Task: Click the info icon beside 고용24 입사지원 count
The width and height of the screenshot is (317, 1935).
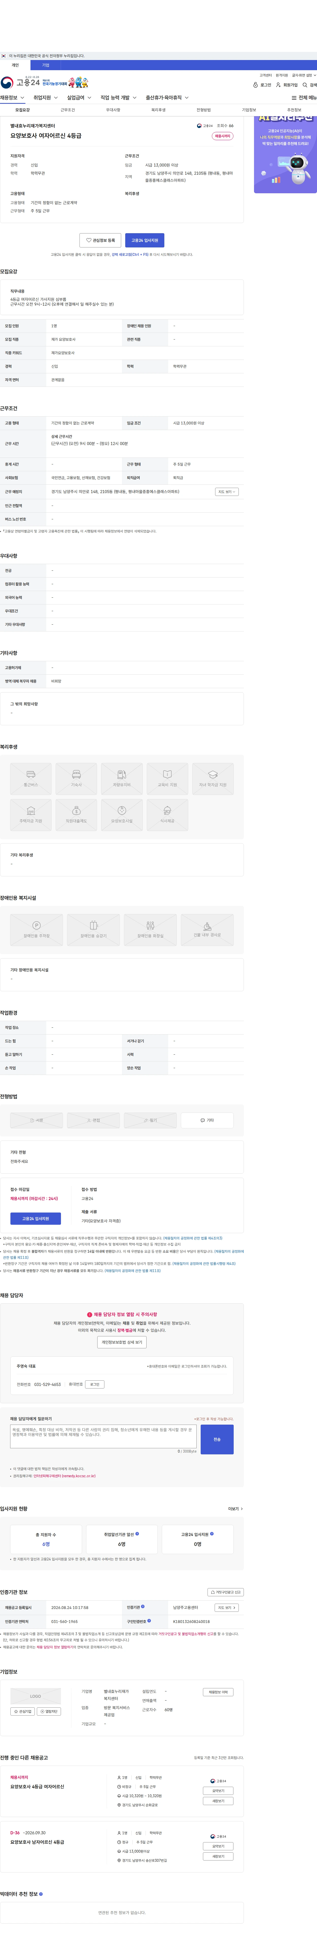Action: [212, 1534]
